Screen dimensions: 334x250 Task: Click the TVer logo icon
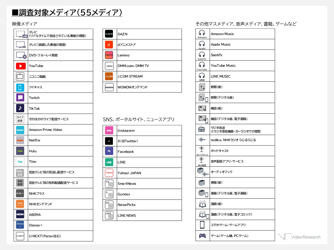coord(20,161)
